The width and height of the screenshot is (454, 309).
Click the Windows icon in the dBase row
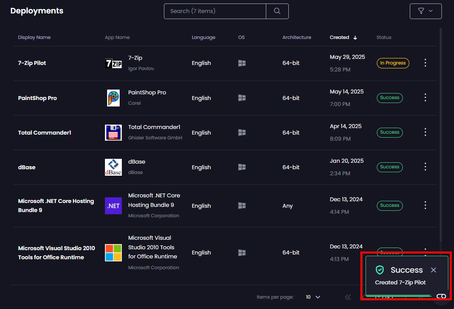click(242, 167)
